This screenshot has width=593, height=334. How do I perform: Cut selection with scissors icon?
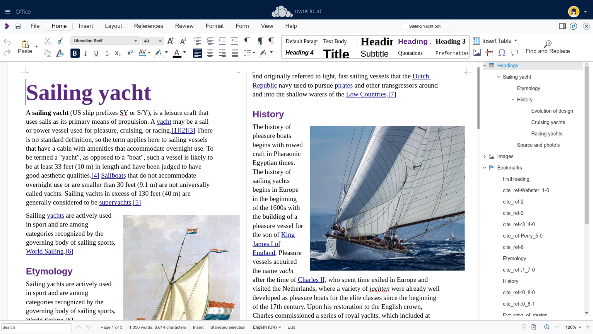(x=47, y=41)
